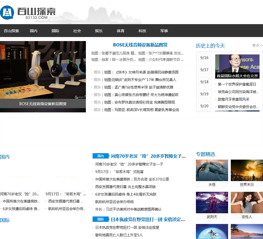Open 真心英雄张杰自夸腰好 article

pos(141,95)
